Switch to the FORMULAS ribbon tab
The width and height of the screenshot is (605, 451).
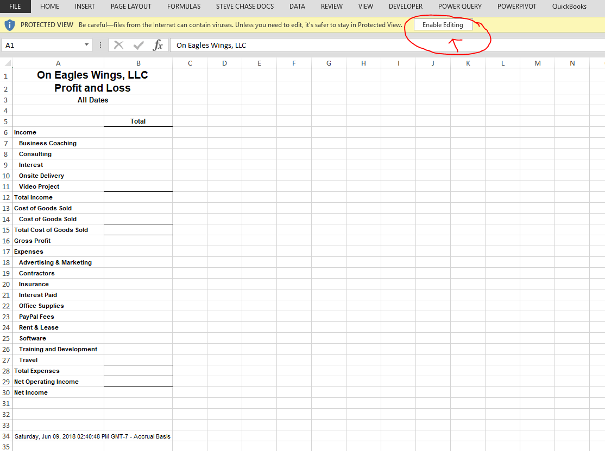[184, 7]
